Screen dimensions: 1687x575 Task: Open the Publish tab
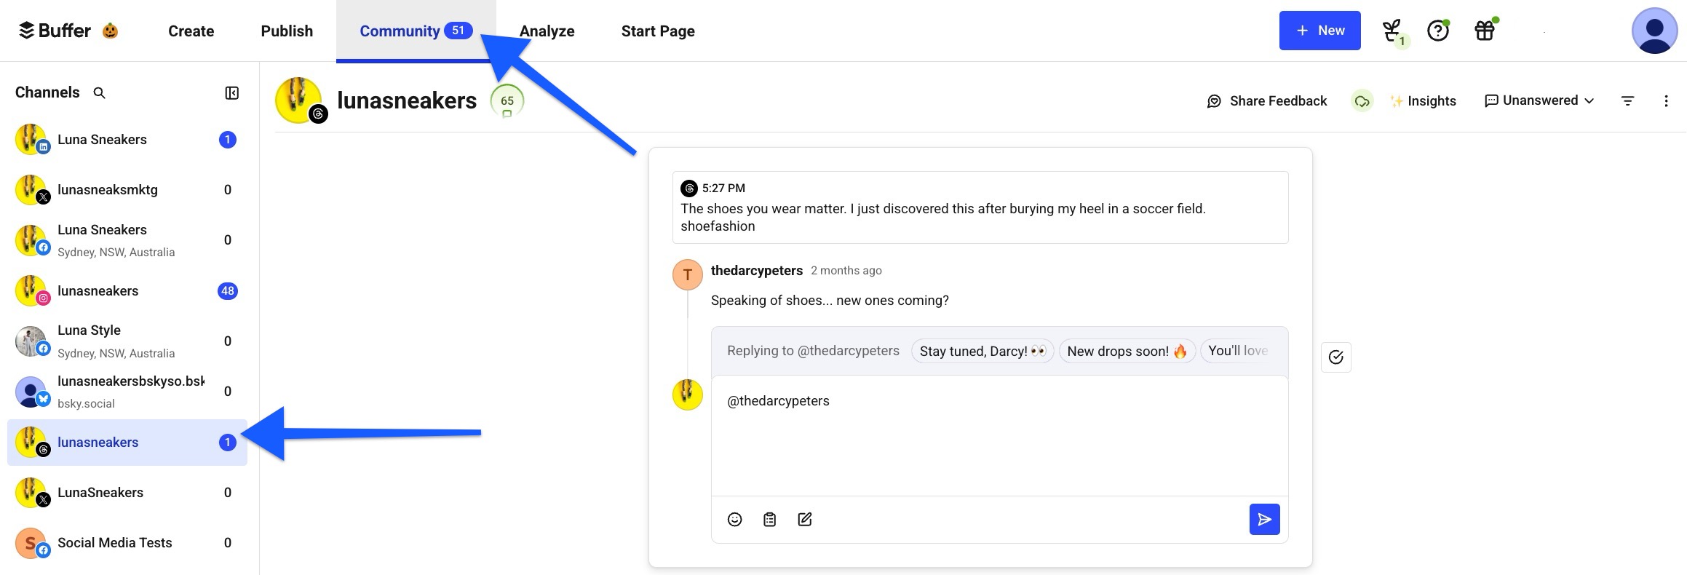[x=287, y=31]
